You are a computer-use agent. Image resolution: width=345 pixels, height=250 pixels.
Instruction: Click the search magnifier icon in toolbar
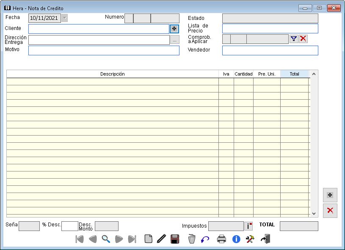click(106, 239)
